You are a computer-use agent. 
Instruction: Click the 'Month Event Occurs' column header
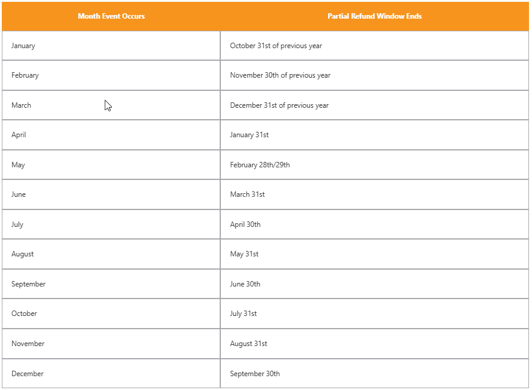click(111, 16)
